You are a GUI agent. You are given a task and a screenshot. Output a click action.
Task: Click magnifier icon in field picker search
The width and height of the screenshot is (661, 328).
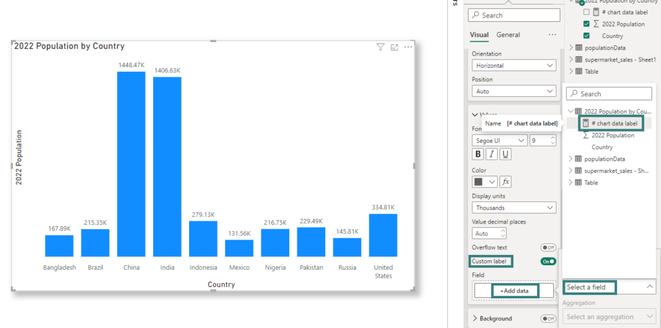click(x=574, y=94)
